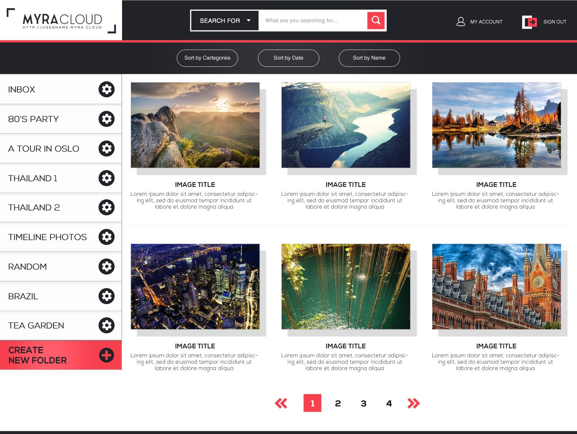Click SIGN OUT link
The width and height of the screenshot is (577, 434).
coord(555,22)
